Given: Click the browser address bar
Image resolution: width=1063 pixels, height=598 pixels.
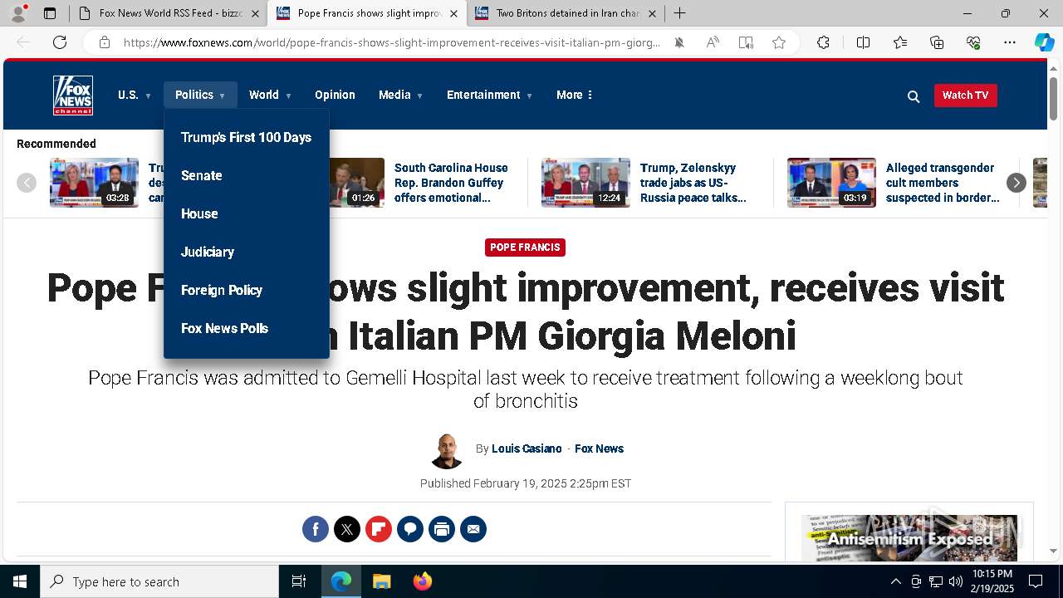Looking at the screenshot, I should coord(392,42).
